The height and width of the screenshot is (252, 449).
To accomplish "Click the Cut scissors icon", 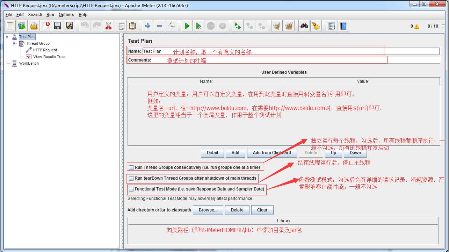I will [109, 26].
